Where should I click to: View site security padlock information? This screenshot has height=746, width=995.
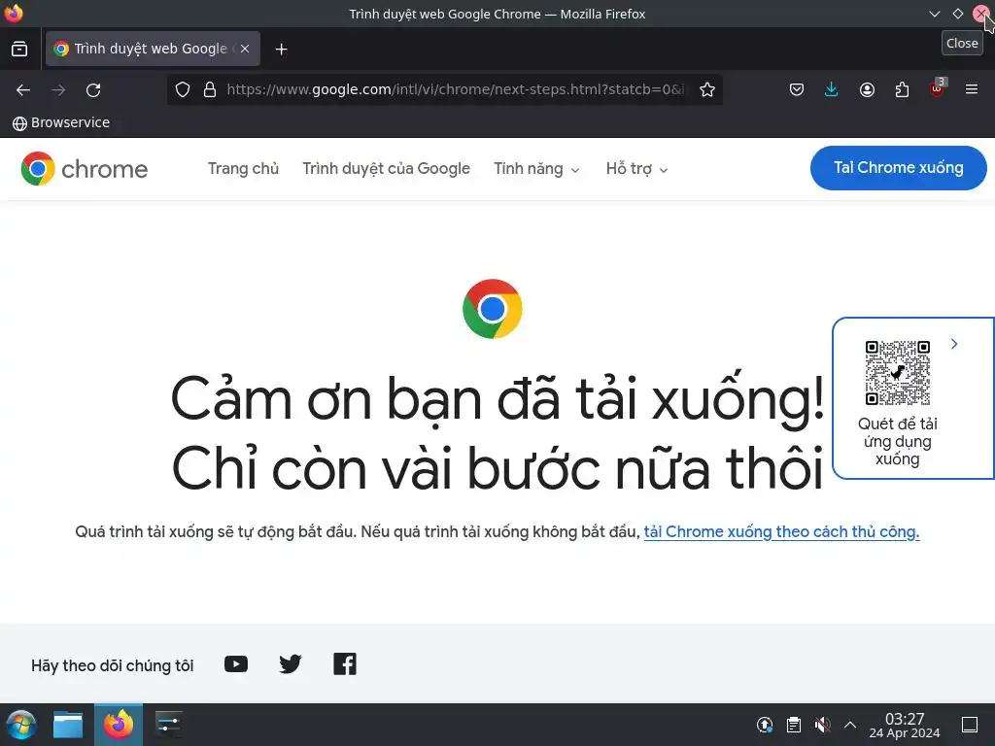(x=210, y=89)
